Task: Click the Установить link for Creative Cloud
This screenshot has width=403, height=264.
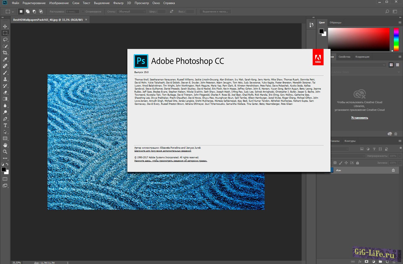Action: tap(360, 118)
